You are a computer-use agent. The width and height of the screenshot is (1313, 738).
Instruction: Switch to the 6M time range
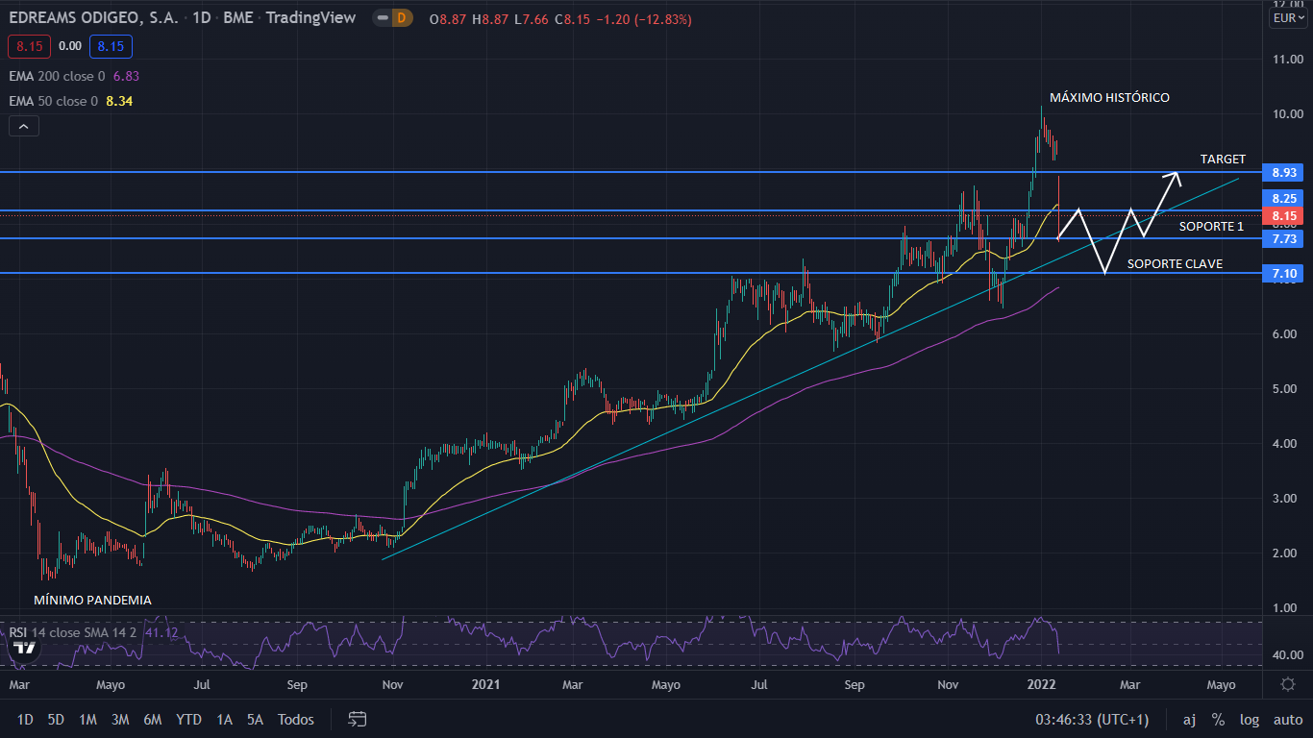pos(152,719)
